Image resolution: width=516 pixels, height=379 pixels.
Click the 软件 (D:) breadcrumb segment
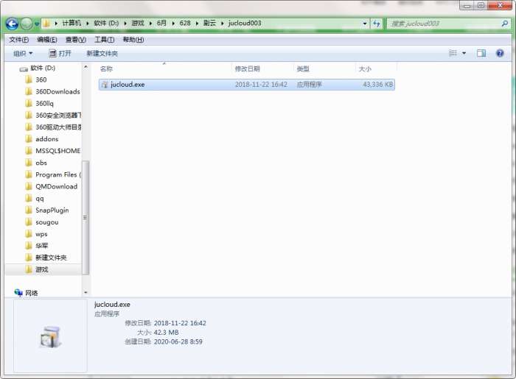(106, 24)
